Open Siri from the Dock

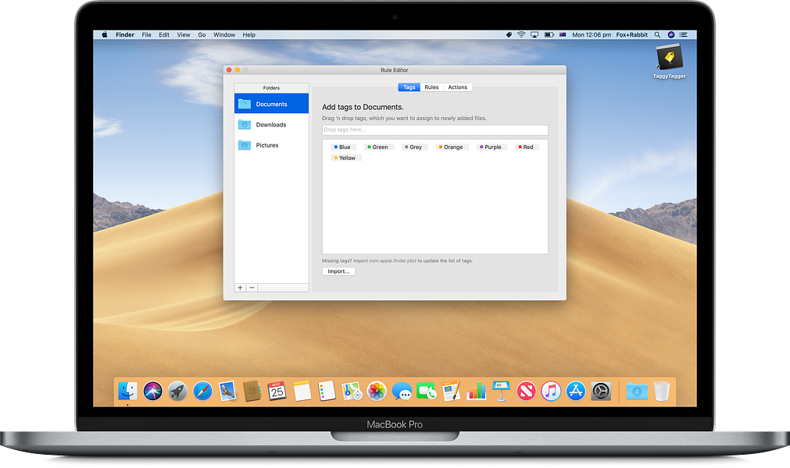tap(152, 391)
